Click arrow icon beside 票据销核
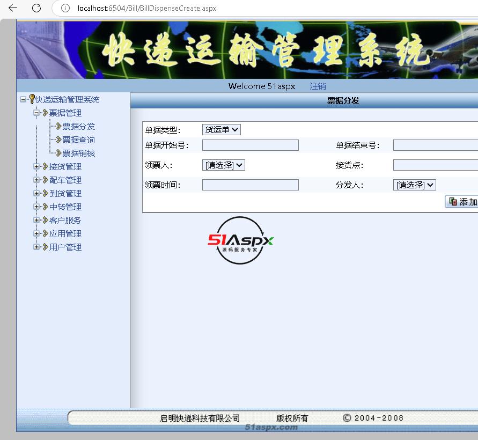Viewport: 478px width, 440px height. tap(59, 153)
